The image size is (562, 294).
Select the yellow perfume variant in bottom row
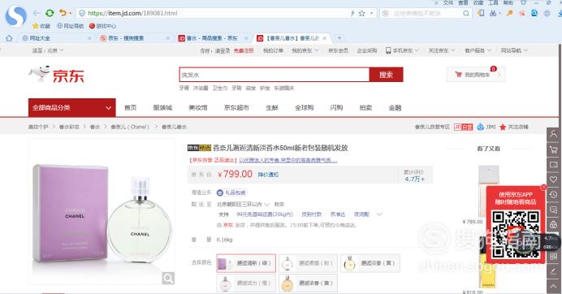tap(308, 283)
